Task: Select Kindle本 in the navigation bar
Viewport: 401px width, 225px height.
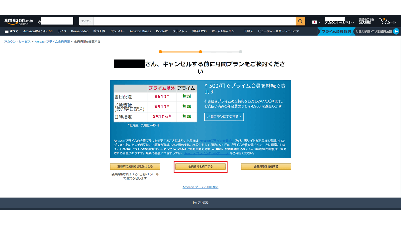Action: [x=162, y=31]
